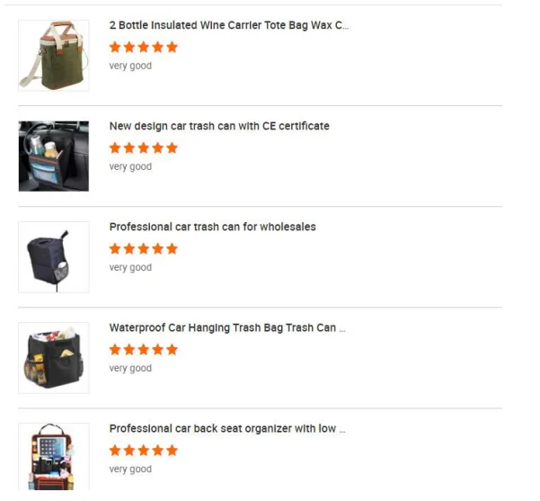Click the car seat trash can photo
Image resolution: width=540 pixels, height=501 pixels.
pos(54,157)
